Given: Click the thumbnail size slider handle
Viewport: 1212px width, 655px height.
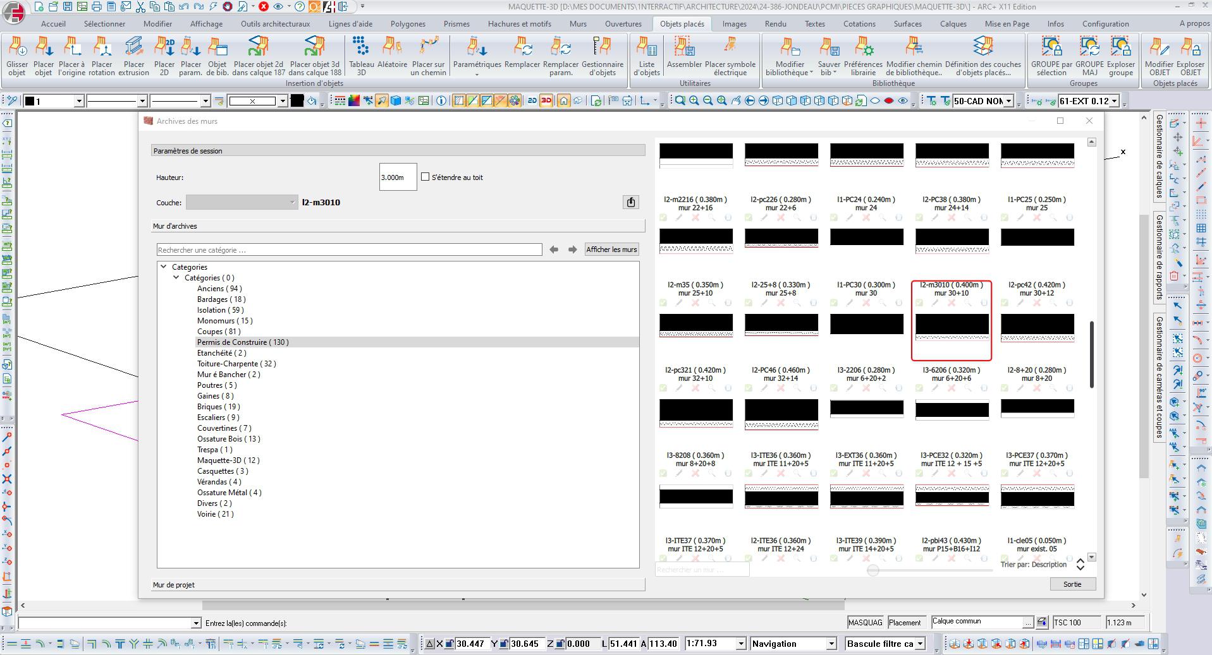Looking at the screenshot, I should pos(873,570).
